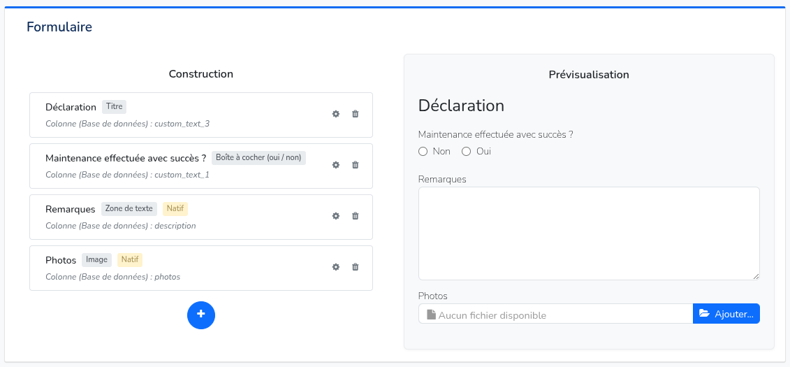Image resolution: width=790 pixels, height=367 pixels.
Task: Click the Remarques label in preview
Action: (442, 180)
